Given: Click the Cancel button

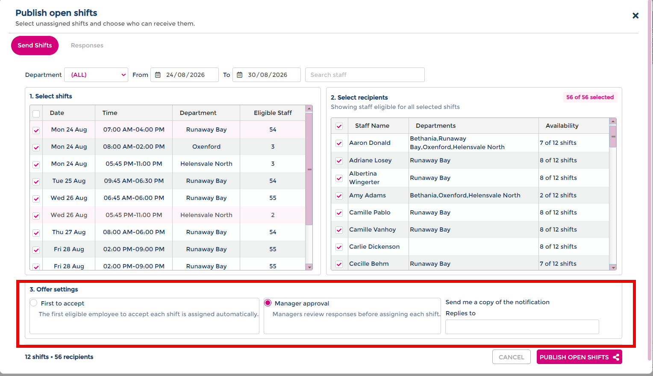Looking at the screenshot, I should tap(512, 357).
